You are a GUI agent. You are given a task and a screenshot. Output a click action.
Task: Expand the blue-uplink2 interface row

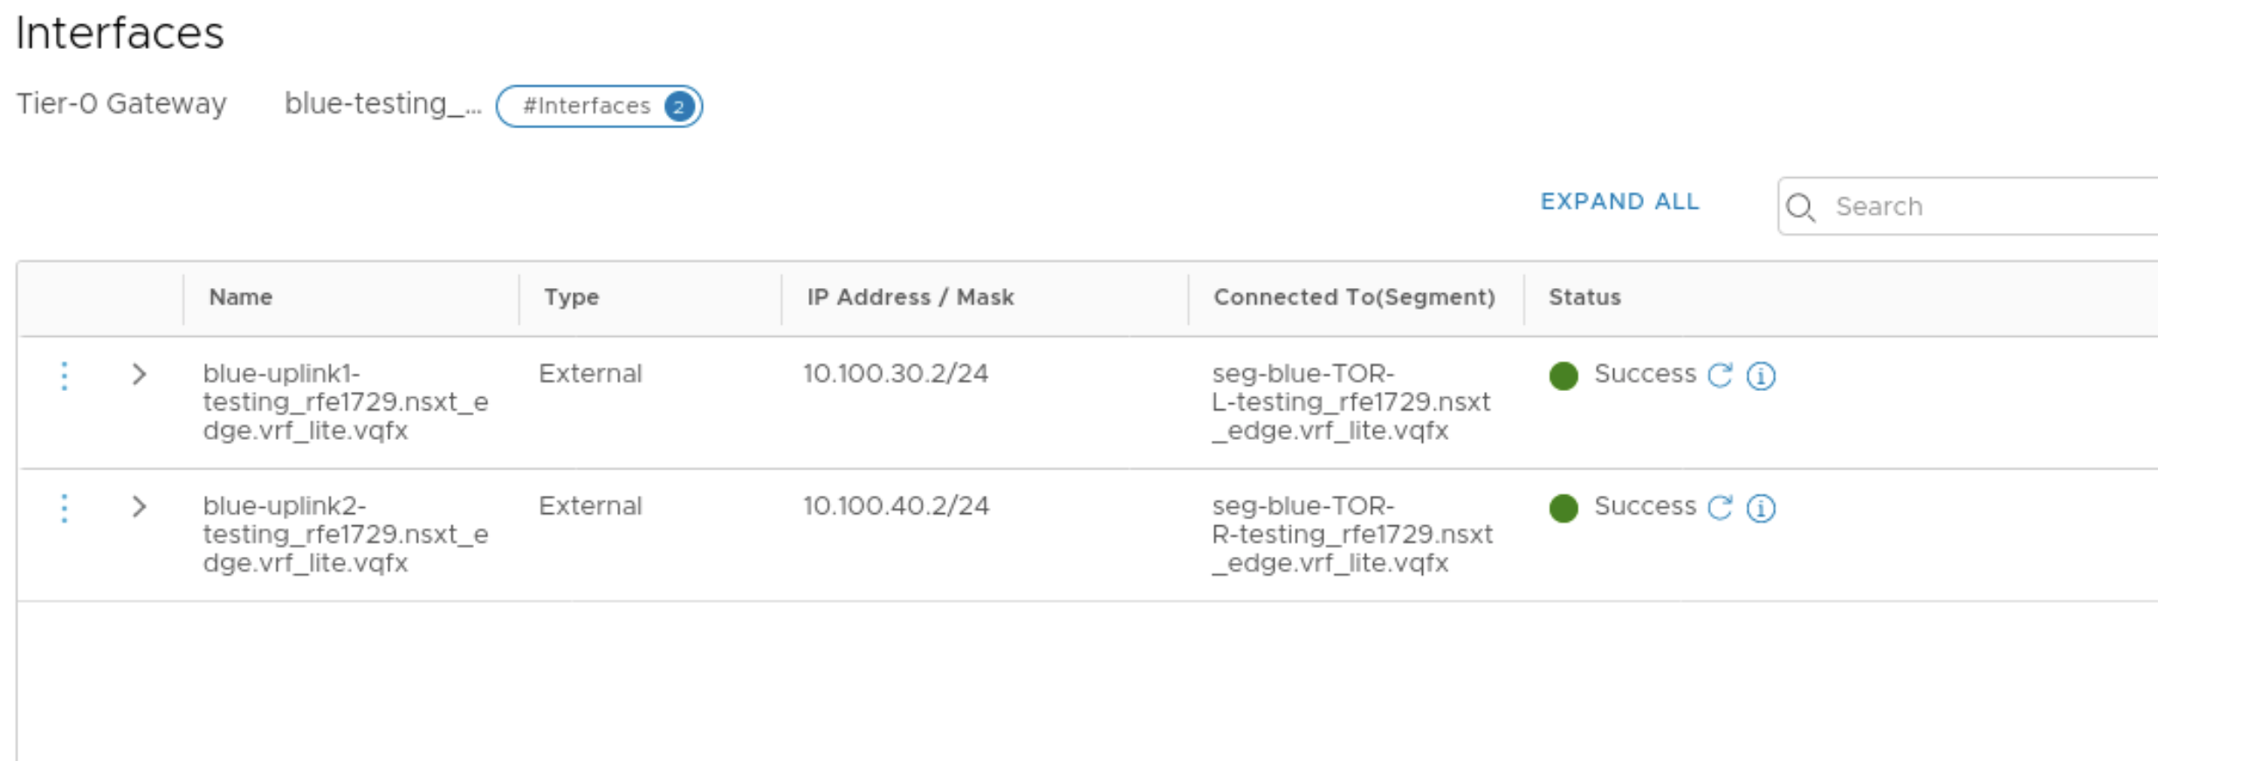[x=139, y=506]
